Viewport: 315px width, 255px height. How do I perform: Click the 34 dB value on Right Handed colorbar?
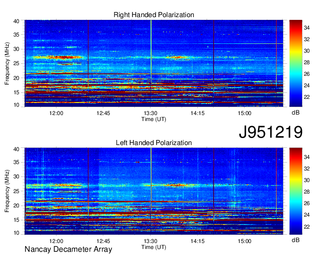tap(307, 28)
